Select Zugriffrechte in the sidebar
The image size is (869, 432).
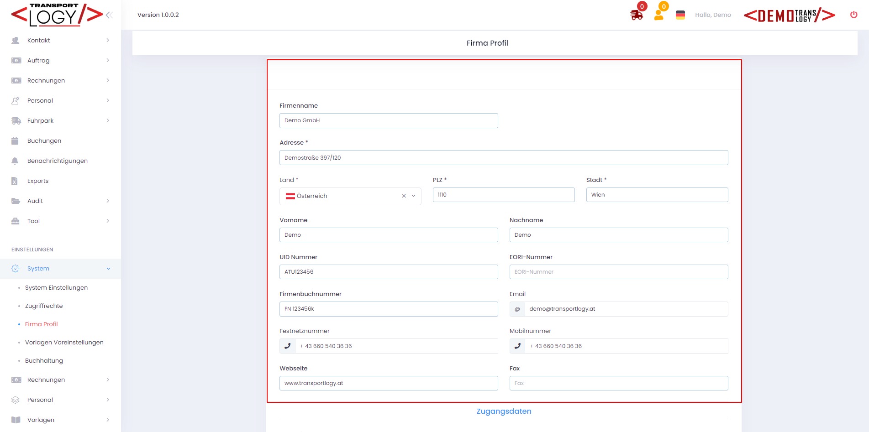pyautogui.click(x=44, y=306)
